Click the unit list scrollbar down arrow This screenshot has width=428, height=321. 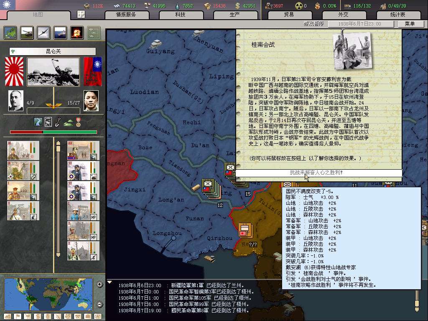click(x=58, y=255)
